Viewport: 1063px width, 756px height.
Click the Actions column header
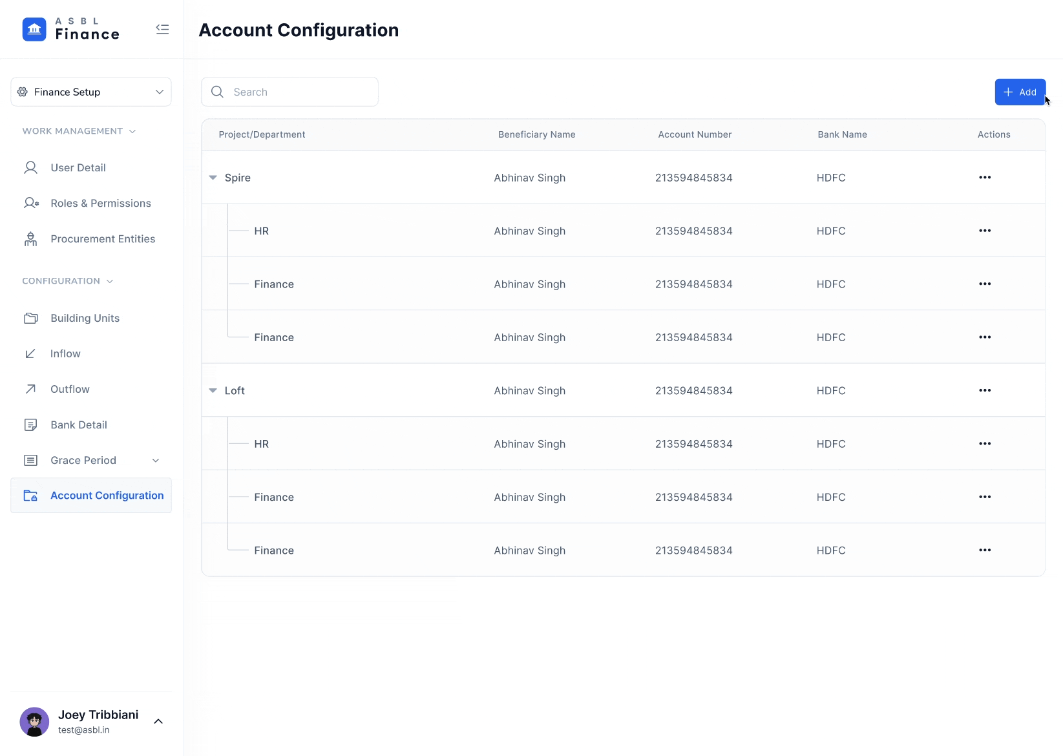(x=994, y=134)
